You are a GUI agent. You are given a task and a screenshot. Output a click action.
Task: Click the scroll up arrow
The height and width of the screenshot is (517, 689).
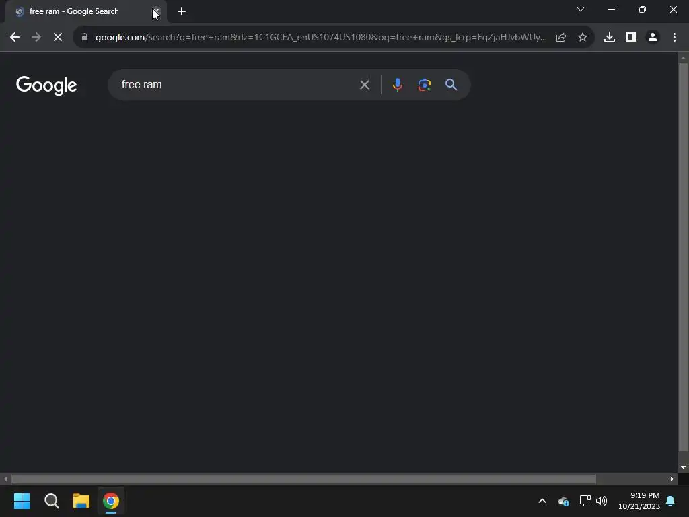click(683, 58)
